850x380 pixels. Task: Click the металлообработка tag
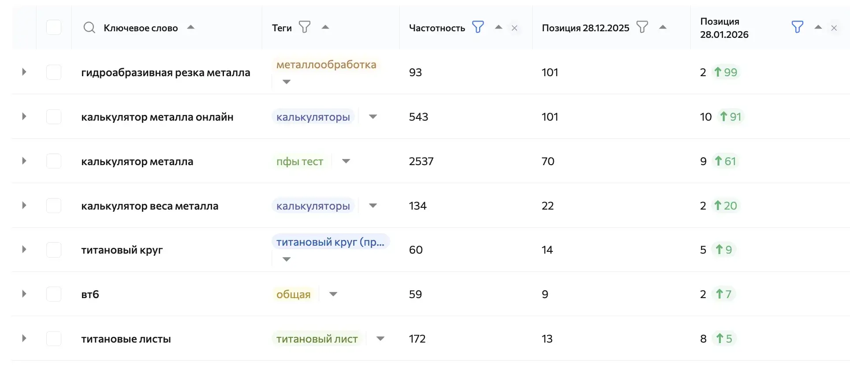[x=326, y=65]
